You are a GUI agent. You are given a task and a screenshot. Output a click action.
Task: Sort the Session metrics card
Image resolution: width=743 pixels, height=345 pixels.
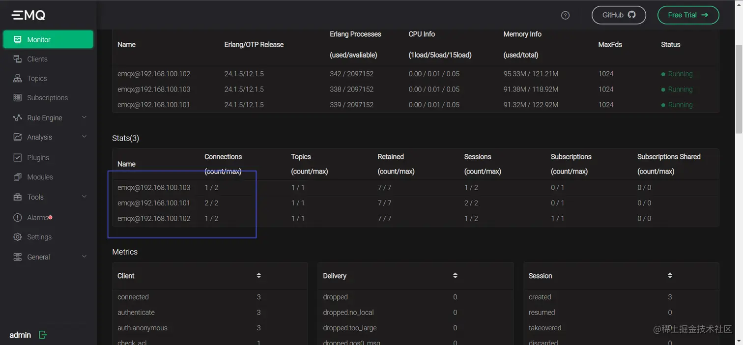pos(670,276)
